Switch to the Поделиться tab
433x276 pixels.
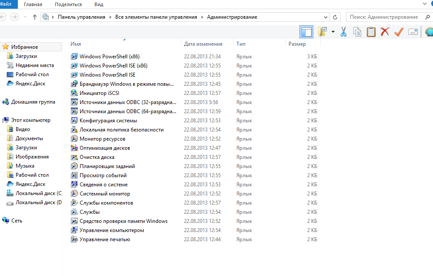pos(68,4)
